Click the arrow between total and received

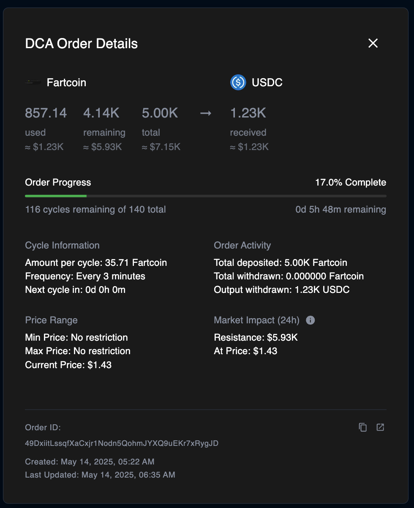205,113
